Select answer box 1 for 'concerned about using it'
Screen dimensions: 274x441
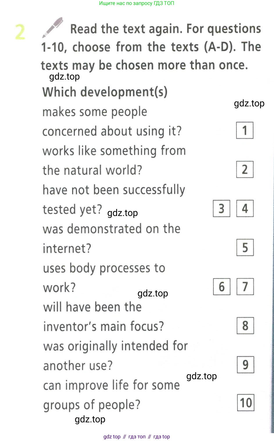pyautogui.click(x=245, y=130)
